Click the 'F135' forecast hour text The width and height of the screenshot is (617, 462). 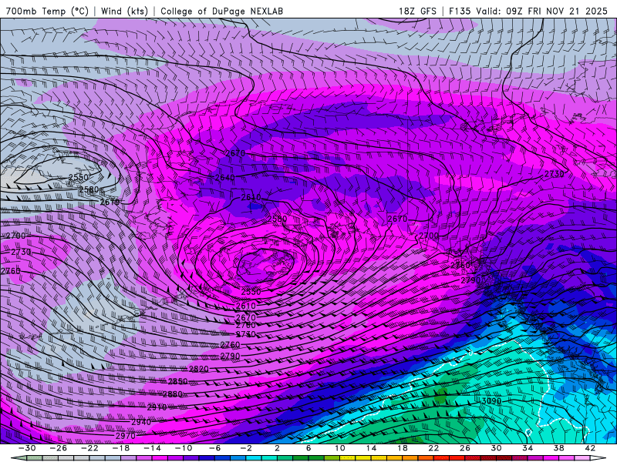pyautogui.click(x=460, y=11)
